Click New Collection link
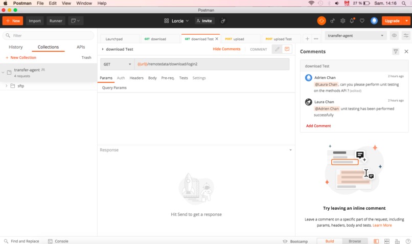The height and width of the screenshot is (244, 412). coord(21,57)
